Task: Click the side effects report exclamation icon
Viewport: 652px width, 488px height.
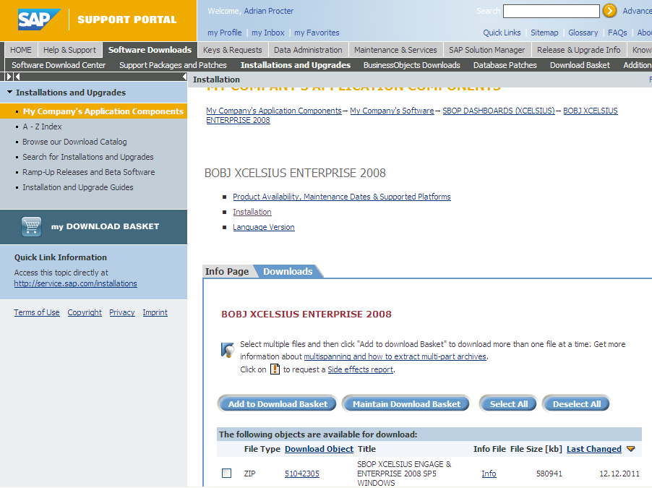Action: click(x=275, y=369)
